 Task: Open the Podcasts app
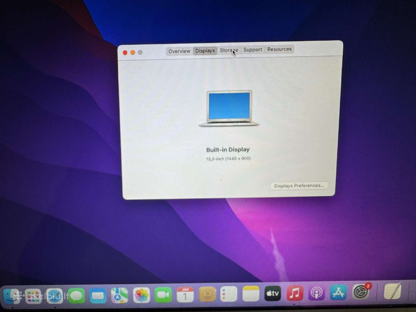coord(316,293)
